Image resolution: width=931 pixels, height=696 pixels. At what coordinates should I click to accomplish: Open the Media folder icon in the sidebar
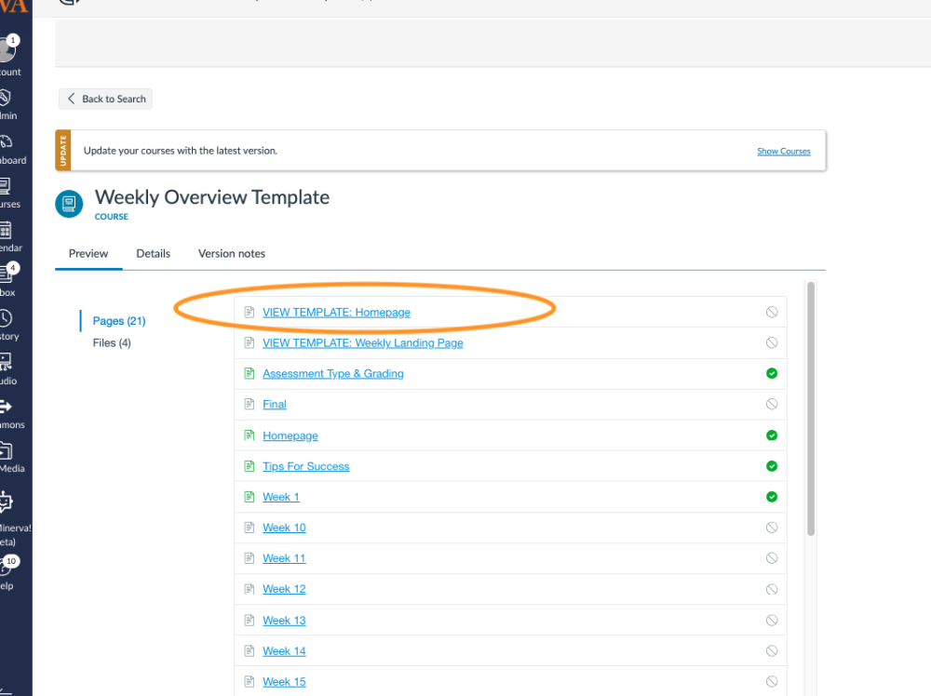coord(6,450)
